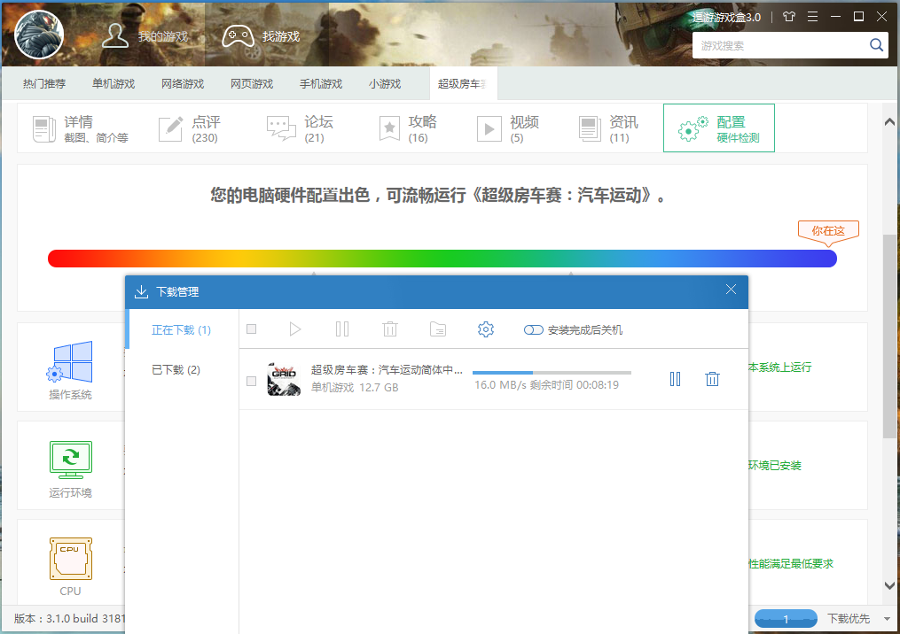
Task: Click the skin (shirt) icon in title bar
Action: 789,17
